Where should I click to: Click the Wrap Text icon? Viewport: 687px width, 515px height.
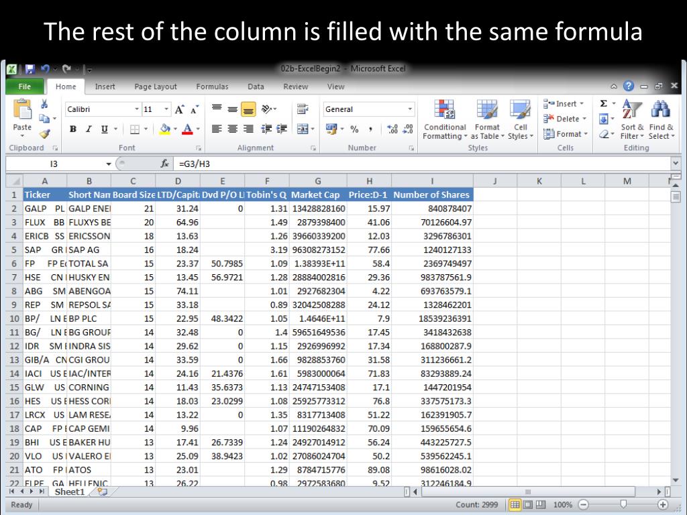303,109
